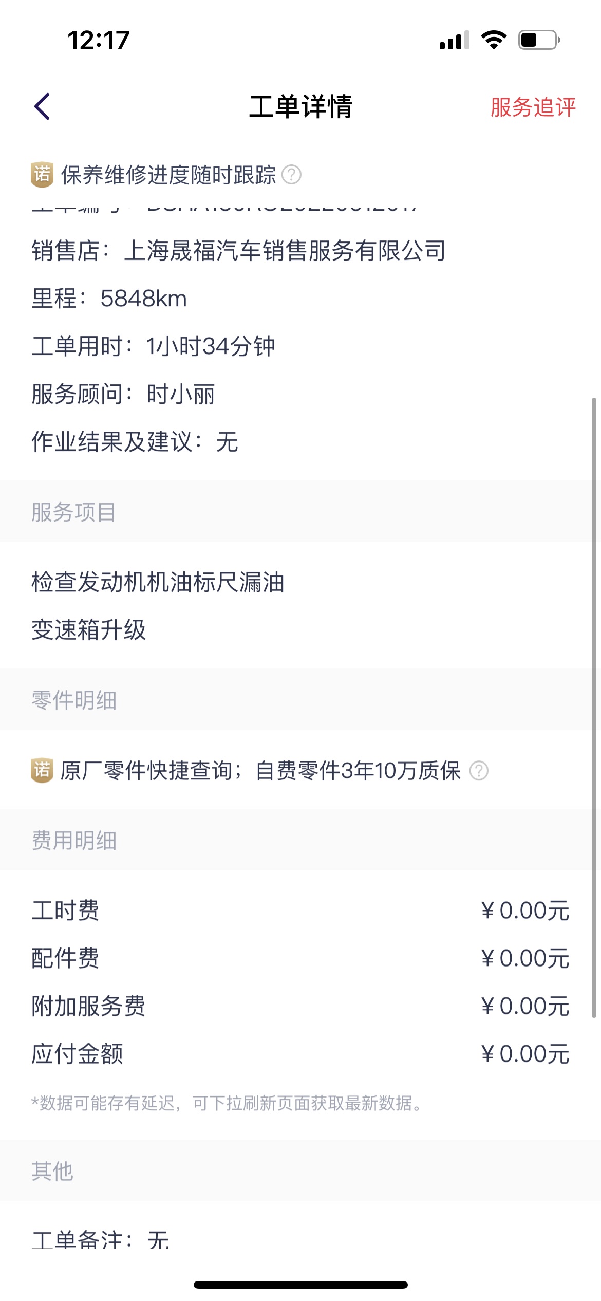The width and height of the screenshot is (601, 1301).
Task: Tap help icon after 自费零件3年10万质保
Action: coord(479,770)
